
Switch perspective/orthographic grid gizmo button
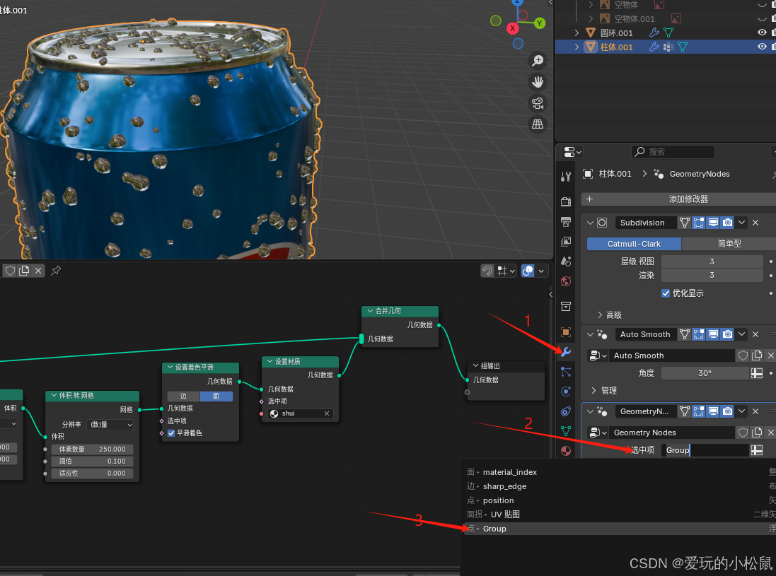point(538,124)
